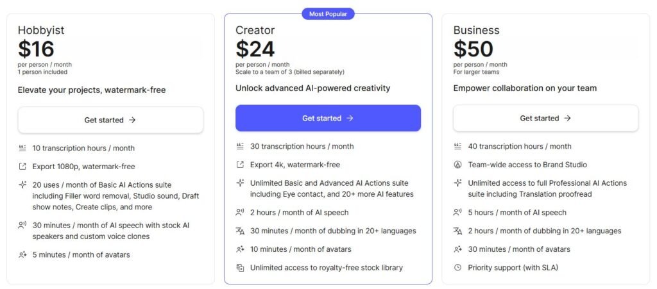Screen dimensions: 657x289
Task: Click stock library icon in Creator plan
Action: (x=240, y=268)
